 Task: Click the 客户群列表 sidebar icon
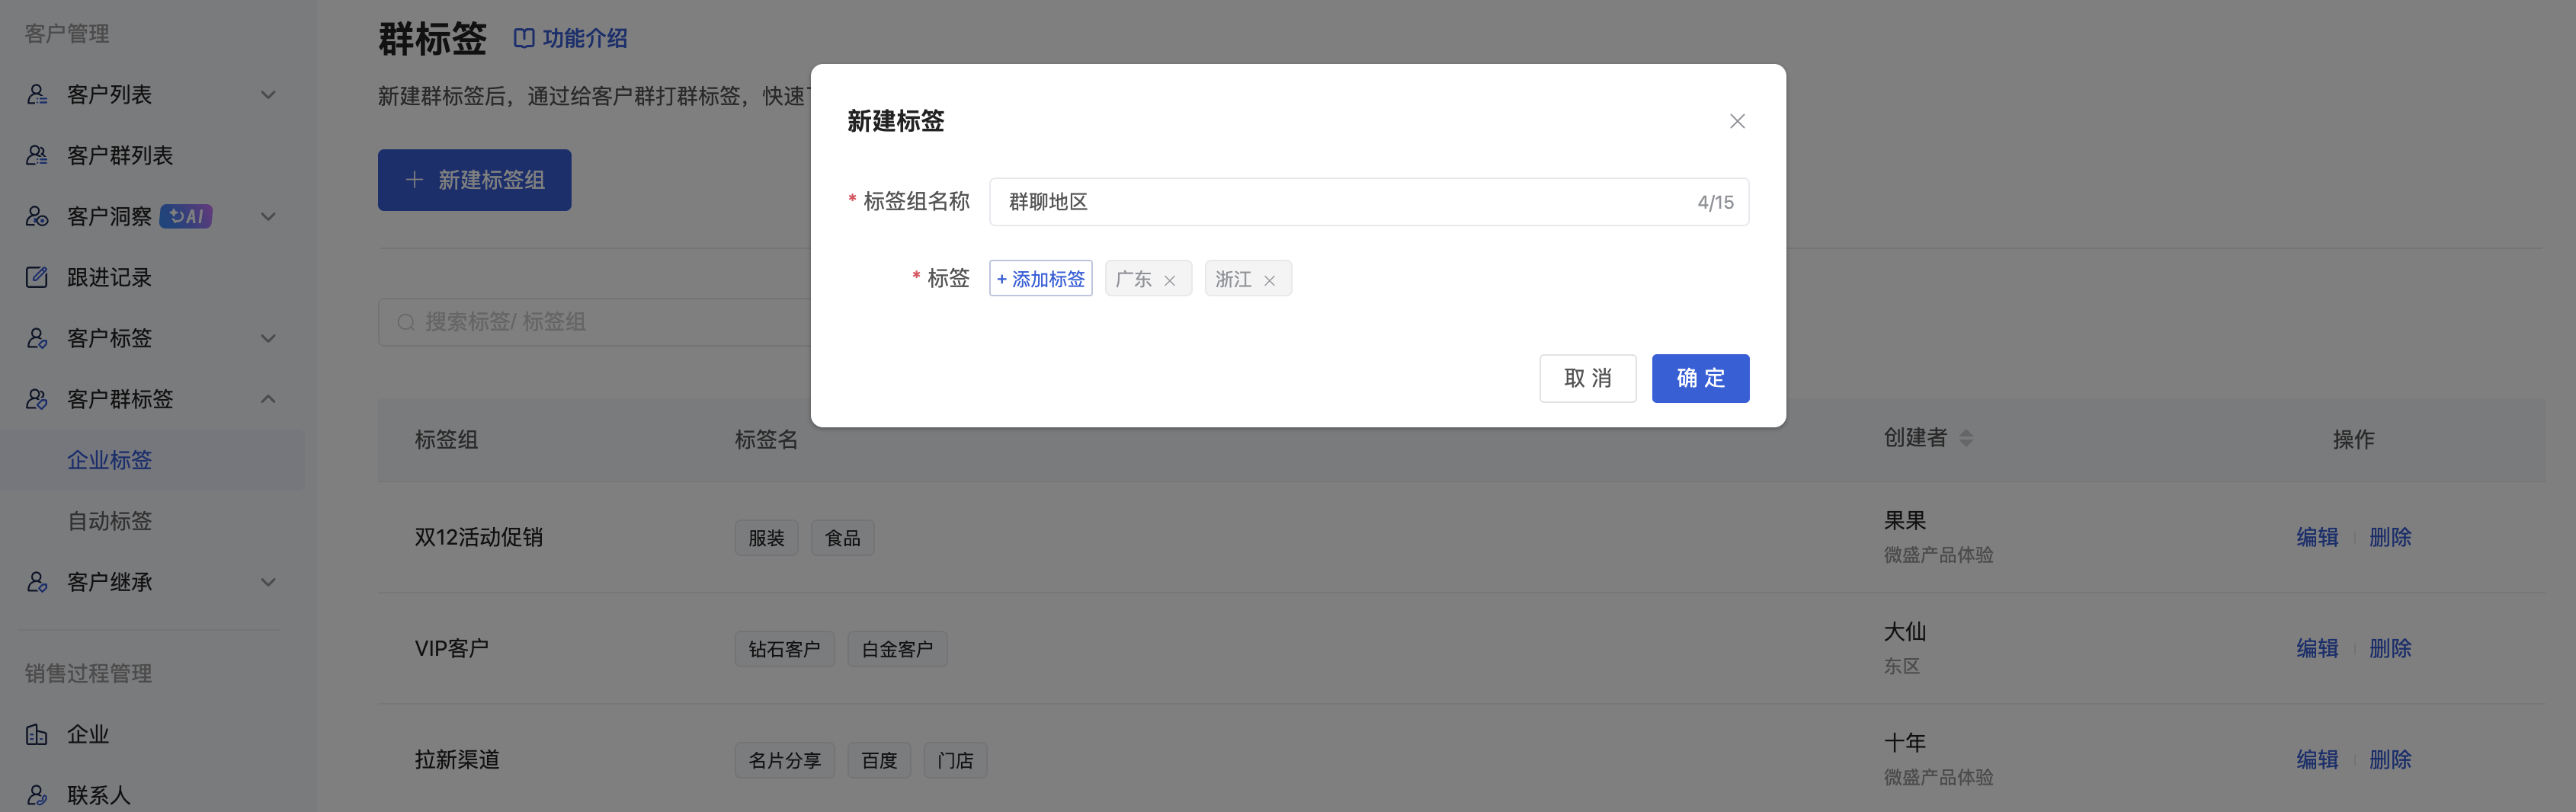pos(37,155)
